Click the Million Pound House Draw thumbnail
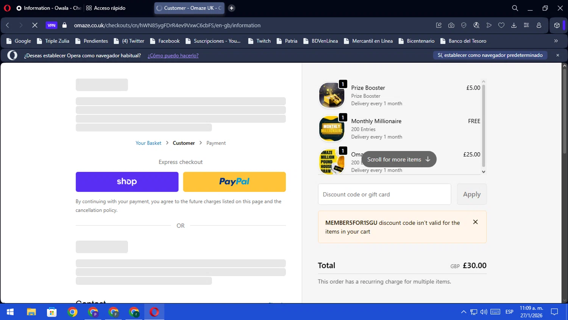568x320 pixels. tap(331, 162)
